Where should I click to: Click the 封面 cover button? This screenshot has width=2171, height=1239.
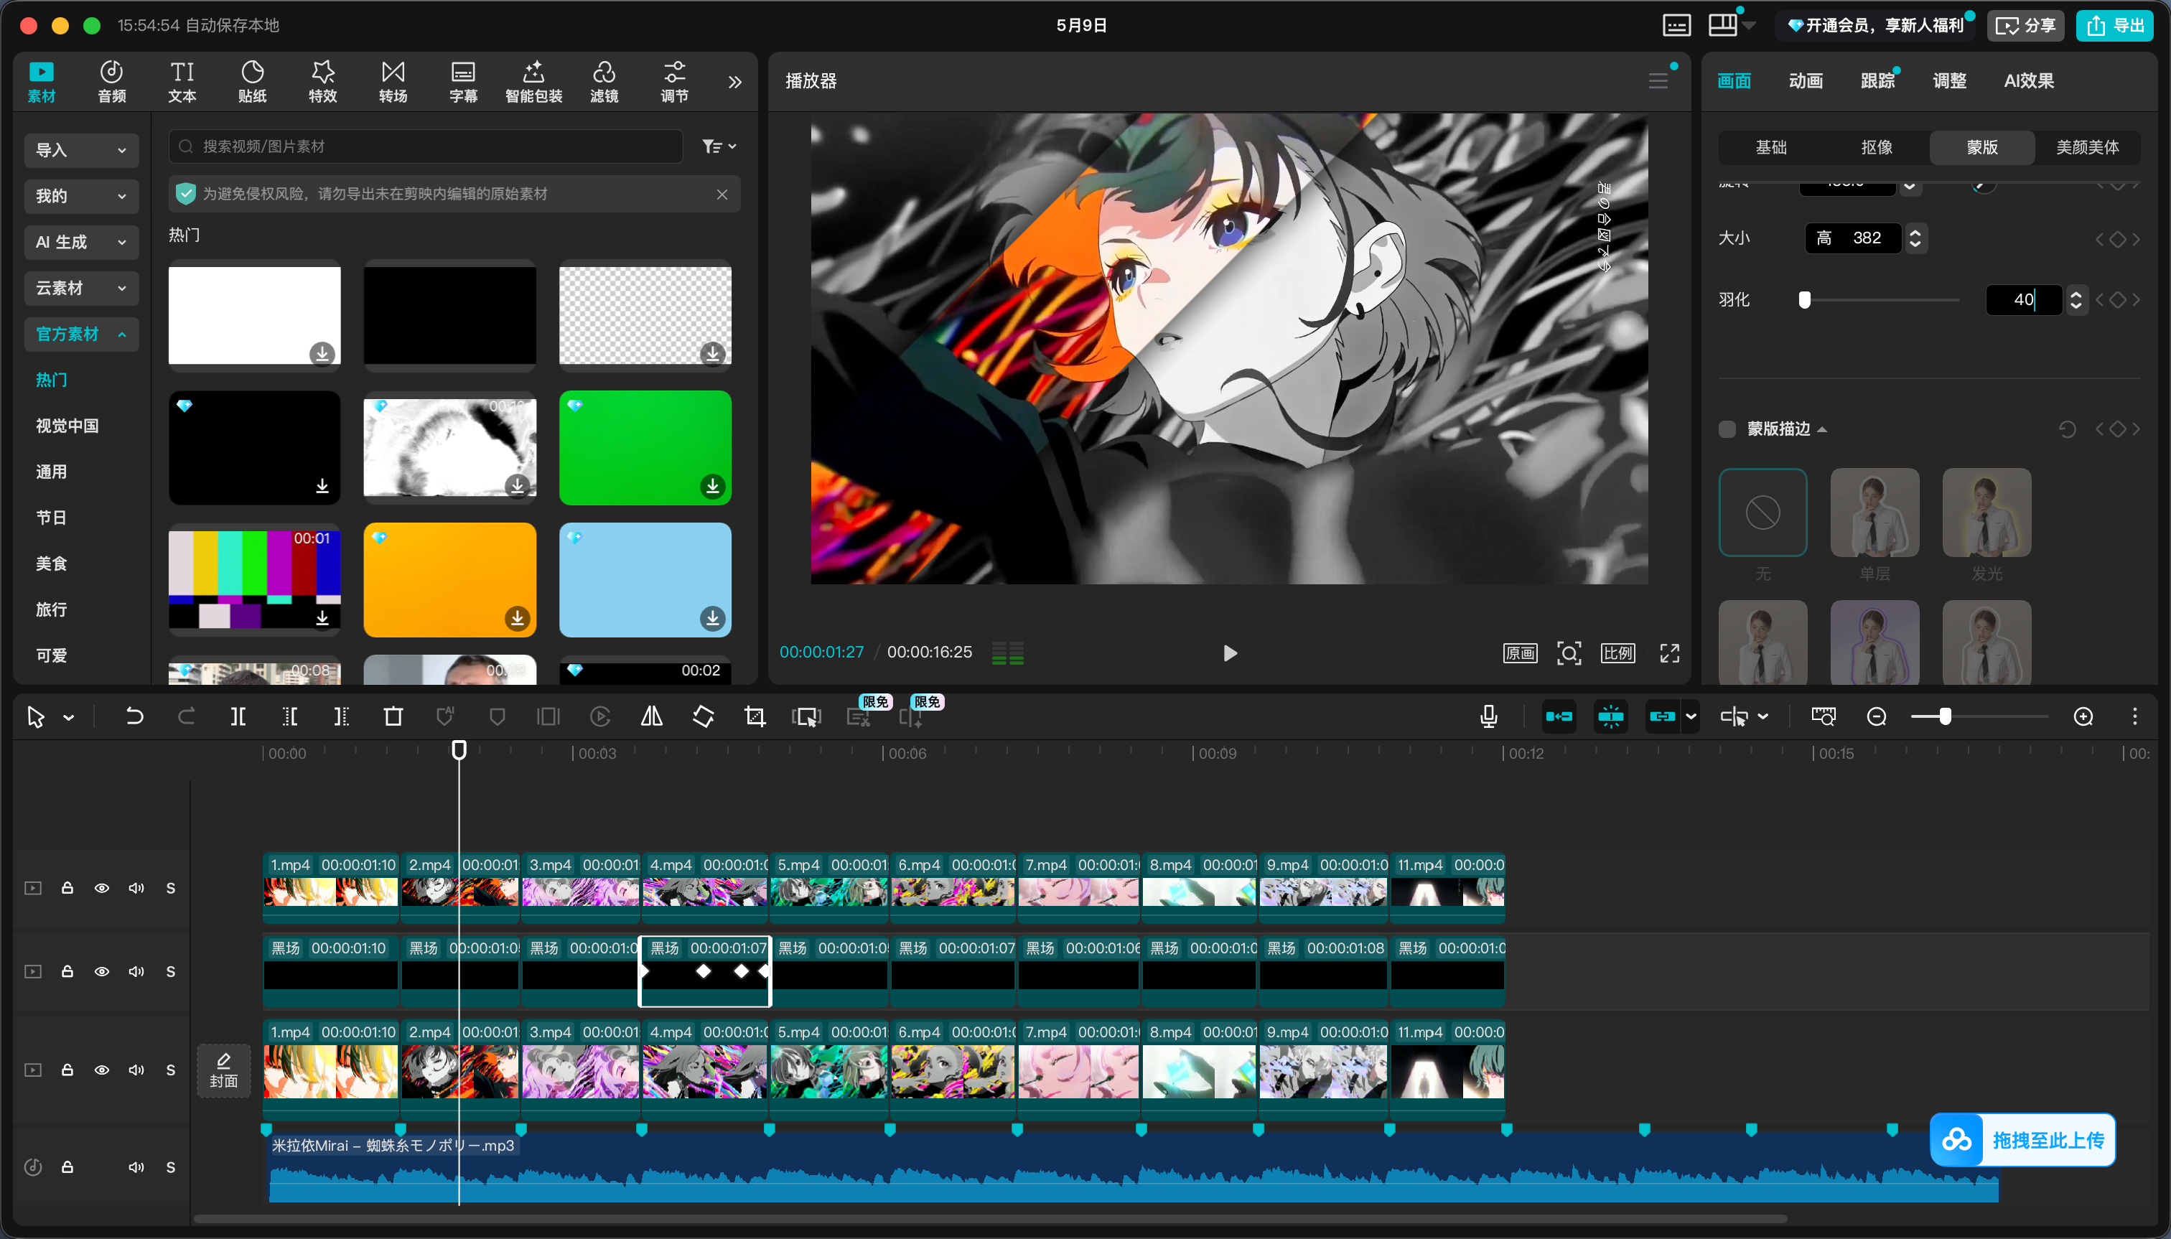[224, 1070]
